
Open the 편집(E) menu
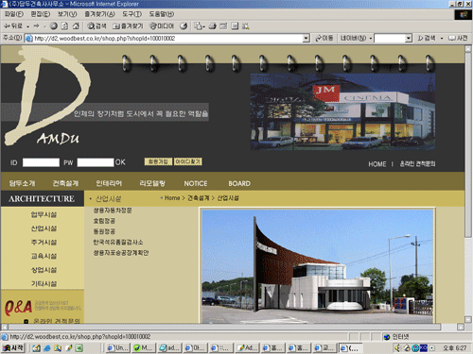(41, 14)
